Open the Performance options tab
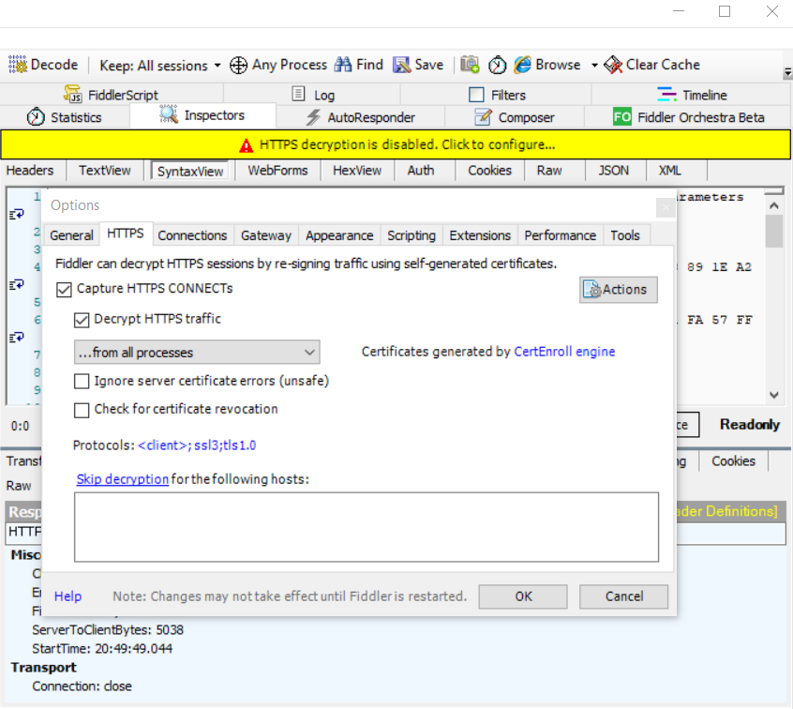 click(560, 235)
